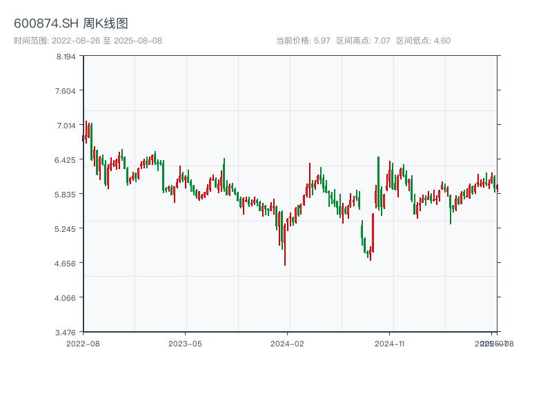Viewport: 552px width, 414px height.
Task: Click the 4.656 y-axis tick label
Action: click(x=66, y=264)
